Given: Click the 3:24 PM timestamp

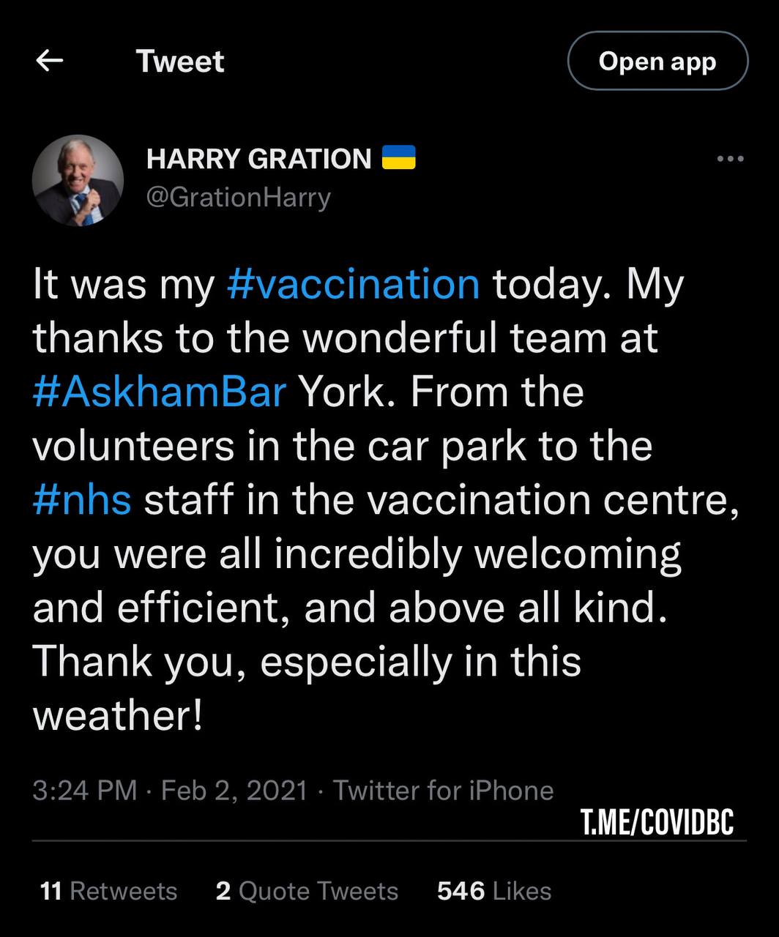Looking at the screenshot, I should [x=85, y=791].
